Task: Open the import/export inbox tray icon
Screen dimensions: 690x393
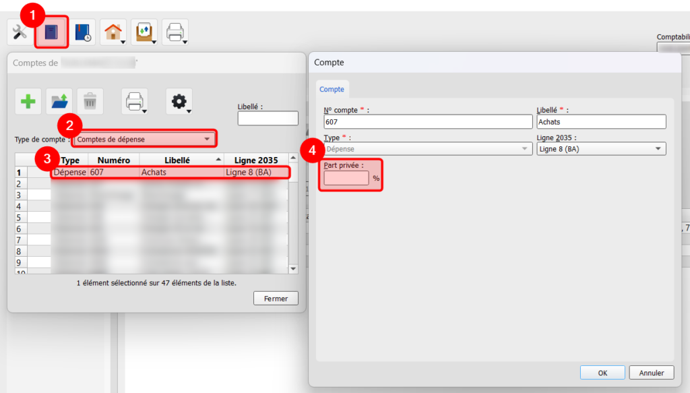Action: [x=144, y=32]
